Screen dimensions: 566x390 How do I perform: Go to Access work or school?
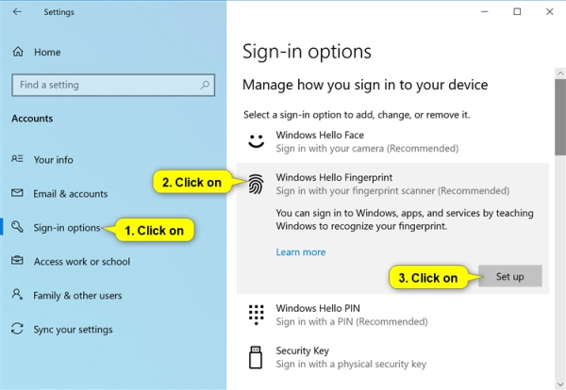(x=82, y=262)
